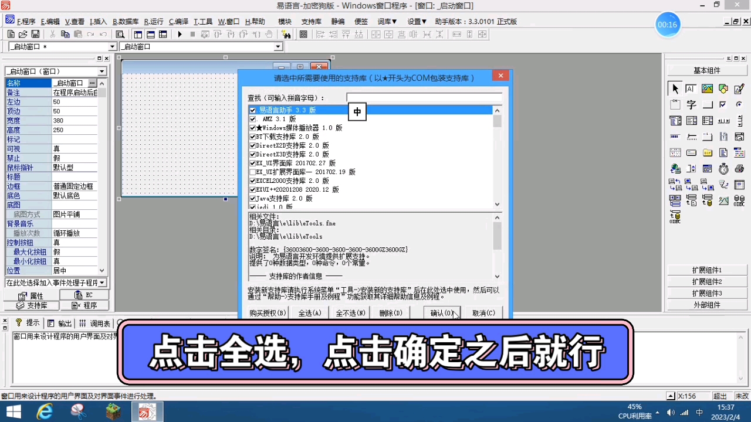Image resolution: width=751 pixels, height=422 pixels.
Task: Click the property panel scroll-down arrow
Action: click(x=102, y=271)
